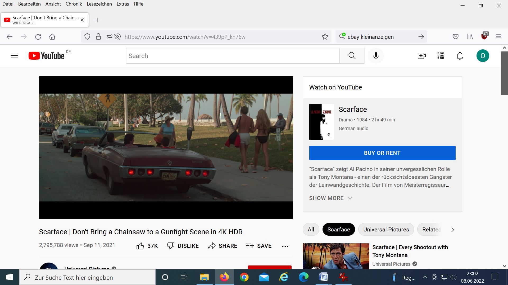Open File Explorer from the taskbar
Screen dimensions: 508x285
point(204,277)
